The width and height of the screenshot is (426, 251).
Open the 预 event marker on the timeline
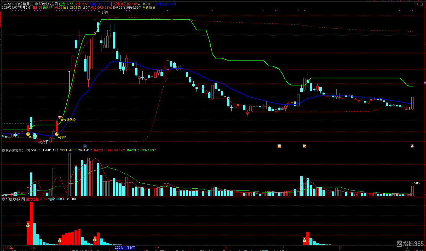[279, 146]
